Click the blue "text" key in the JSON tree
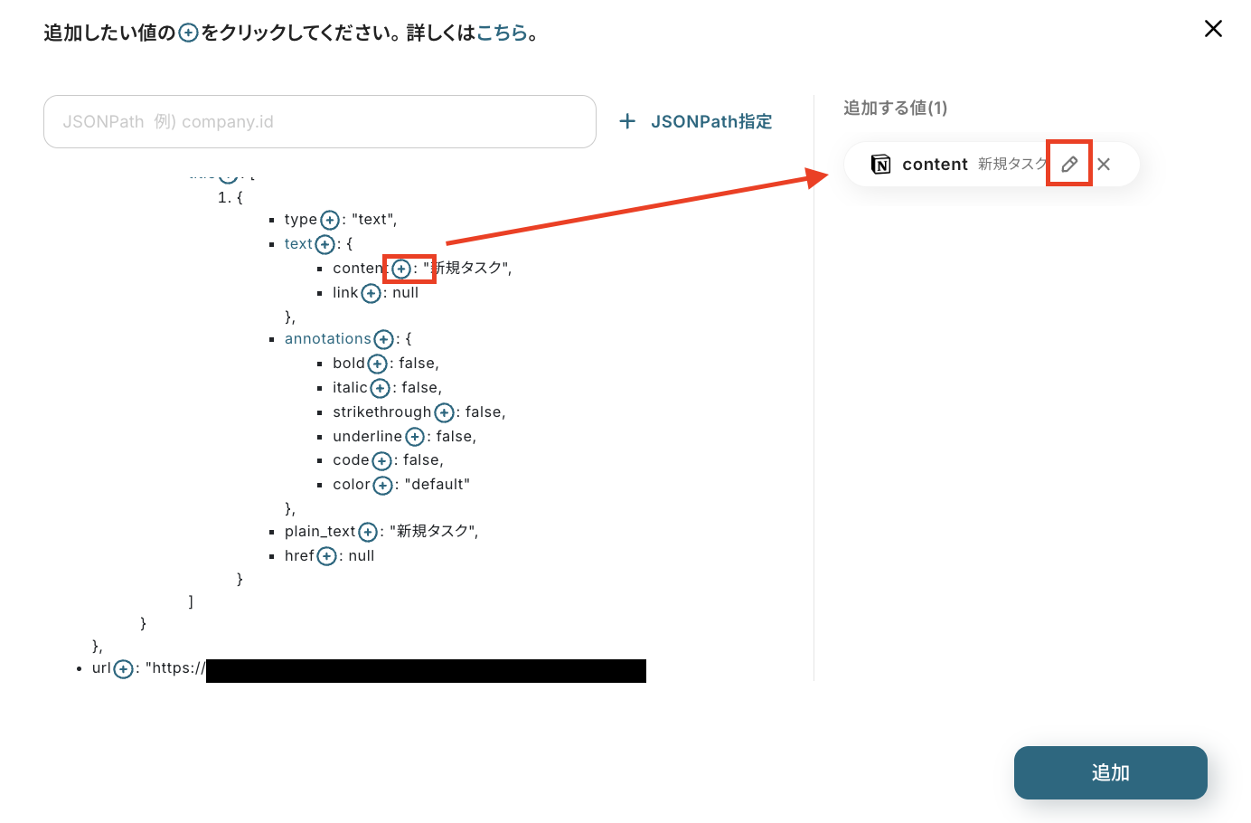The image size is (1251, 823). click(298, 244)
